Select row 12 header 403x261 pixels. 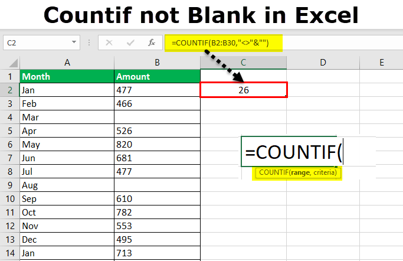tap(10, 226)
